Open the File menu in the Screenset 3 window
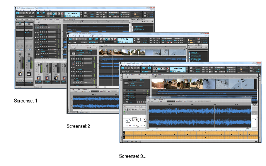The image size is (266, 166). 123,65
